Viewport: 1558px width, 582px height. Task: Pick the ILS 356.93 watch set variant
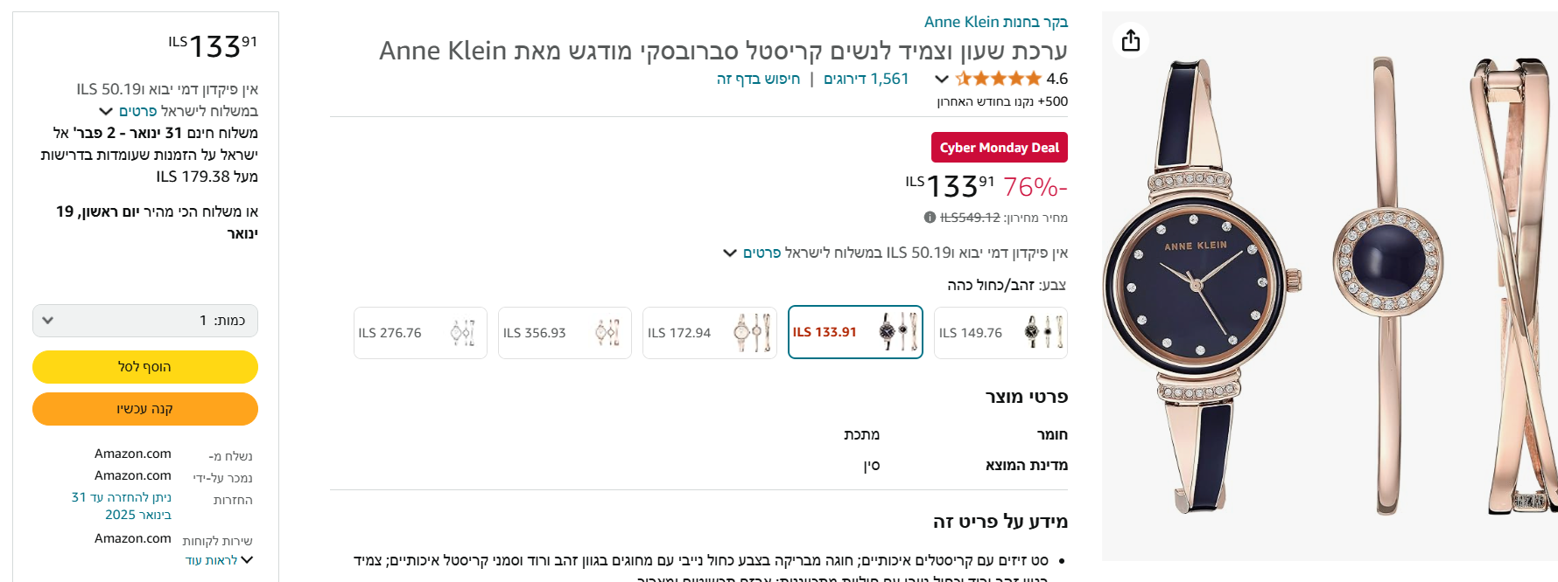tap(565, 333)
